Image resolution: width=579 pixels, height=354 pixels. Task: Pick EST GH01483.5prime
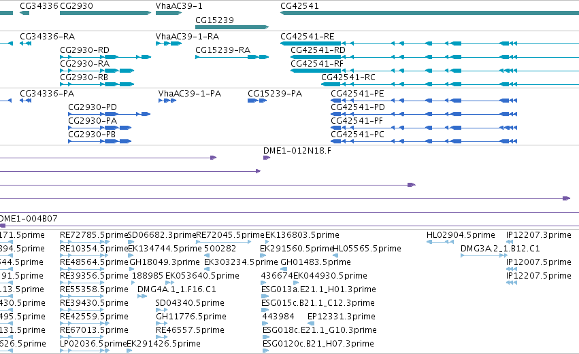point(316,262)
